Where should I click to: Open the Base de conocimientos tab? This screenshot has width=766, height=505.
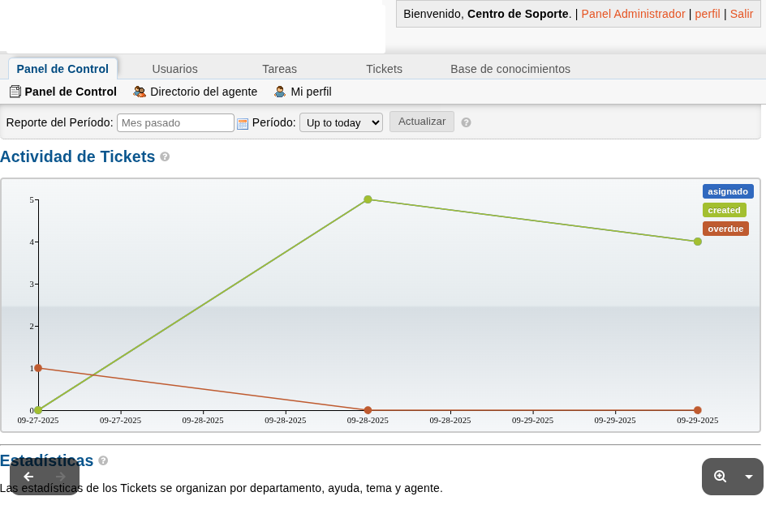point(510,69)
